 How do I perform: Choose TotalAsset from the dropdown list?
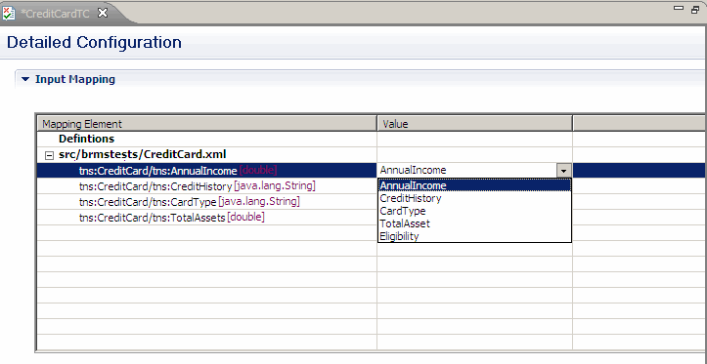(474, 223)
